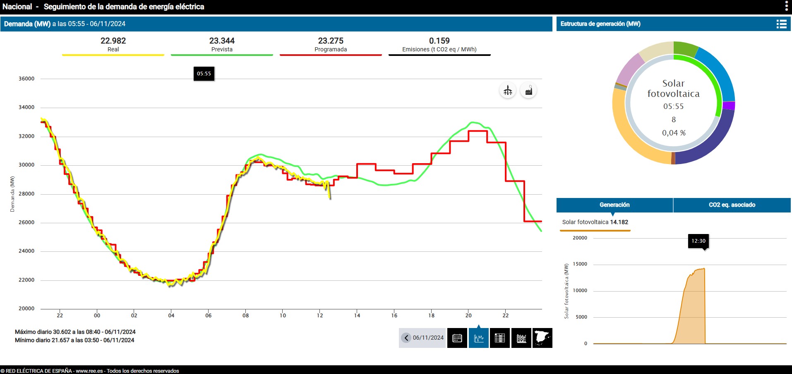792x374 pixels.
Task: Click the Estructura de generación (MW) header
Action: [x=600, y=24]
